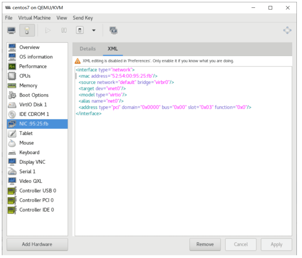The height and width of the screenshot is (258, 302).
Task: Open the Send Key menu
Action: (x=83, y=18)
